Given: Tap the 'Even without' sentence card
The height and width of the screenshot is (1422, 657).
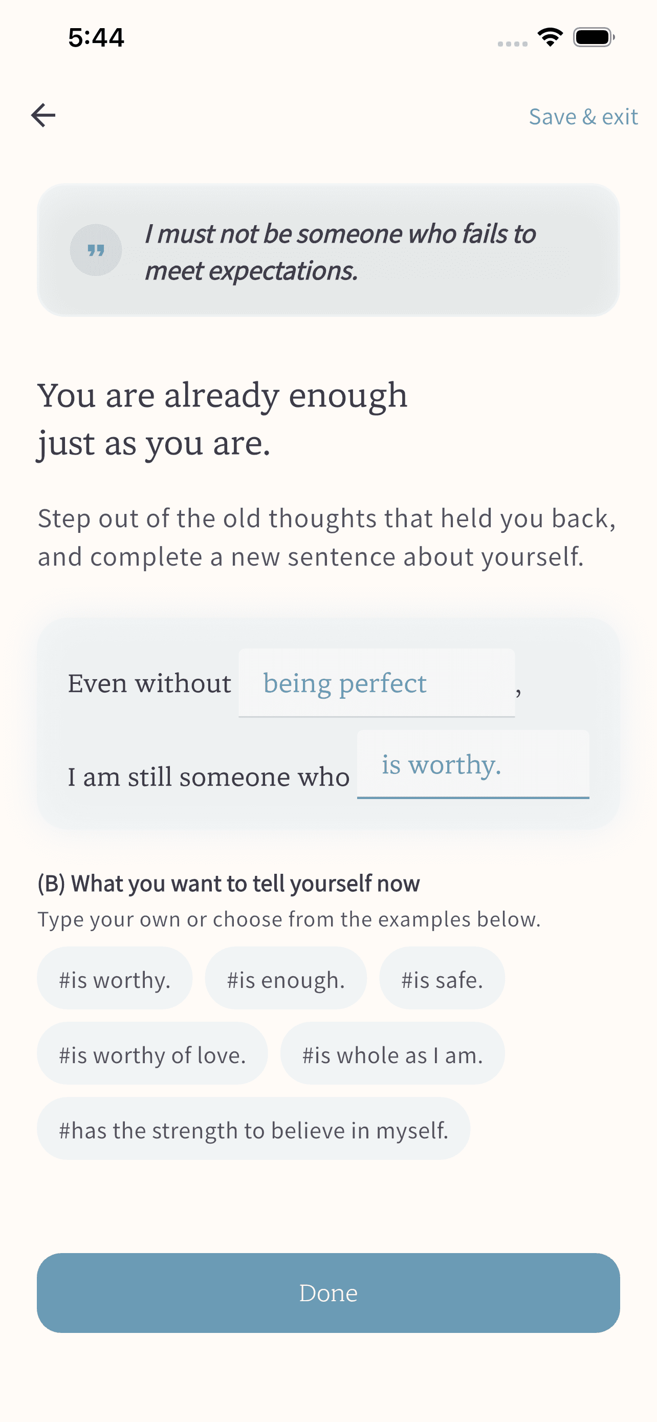Looking at the screenshot, I should (328, 729).
